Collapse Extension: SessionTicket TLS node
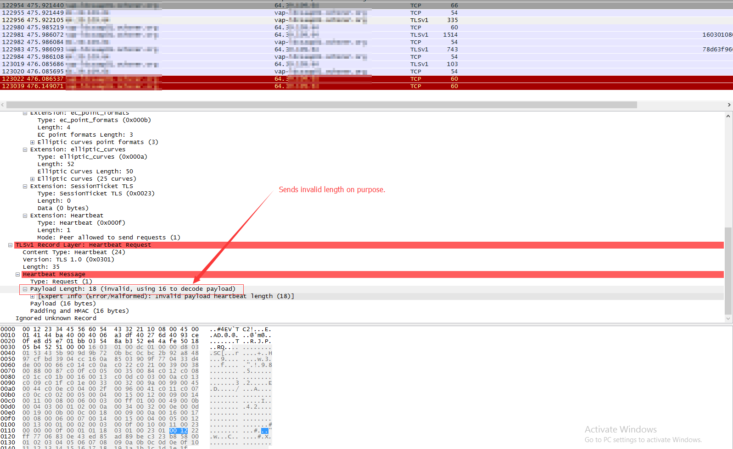This screenshot has height=449, width=733. 25,186
